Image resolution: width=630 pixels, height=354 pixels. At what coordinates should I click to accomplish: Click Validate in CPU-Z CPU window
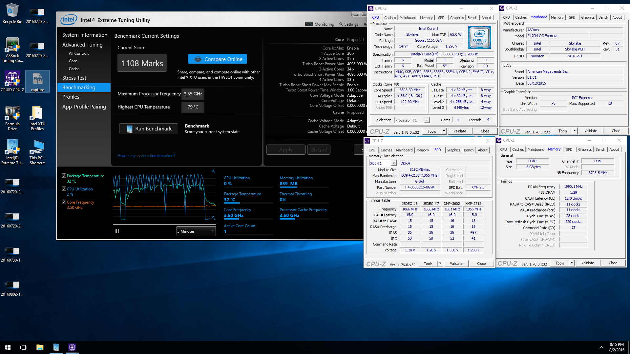tap(460, 131)
